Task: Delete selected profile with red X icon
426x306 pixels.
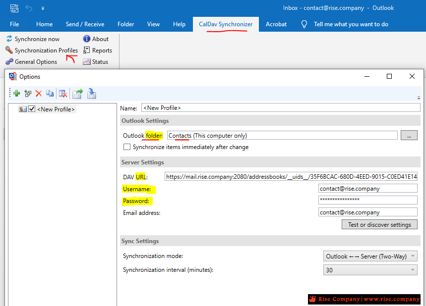Action: click(x=39, y=93)
